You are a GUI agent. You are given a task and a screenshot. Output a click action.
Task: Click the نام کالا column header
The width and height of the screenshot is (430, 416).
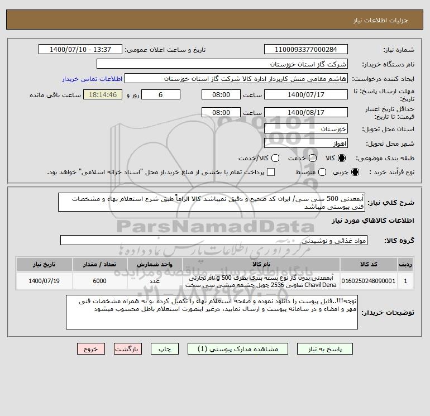261,264
